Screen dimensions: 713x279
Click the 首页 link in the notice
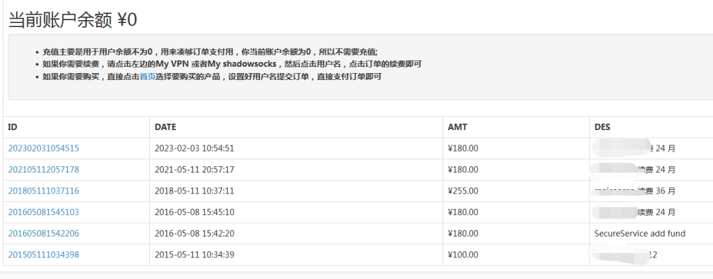[x=148, y=77]
